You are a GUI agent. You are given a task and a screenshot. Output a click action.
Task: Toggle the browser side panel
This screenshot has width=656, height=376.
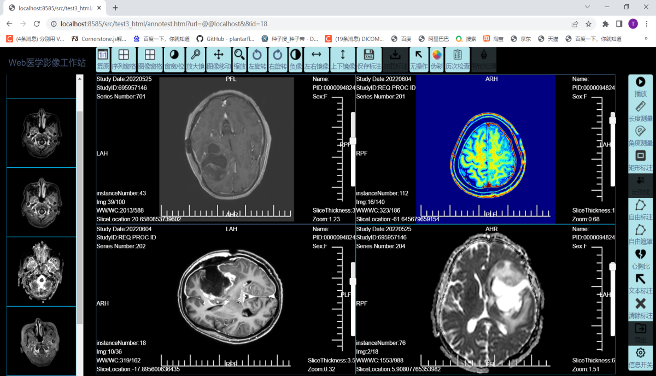(x=619, y=24)
